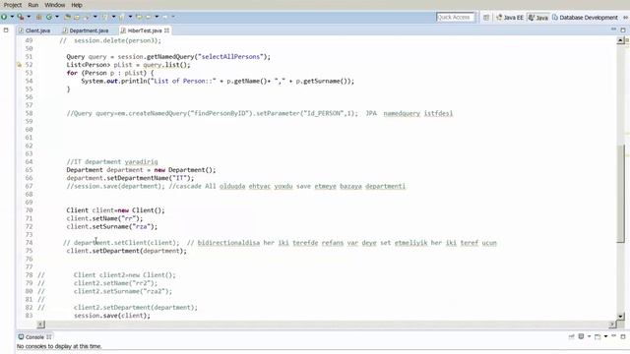Maximize the editor area

pos(623,29)
